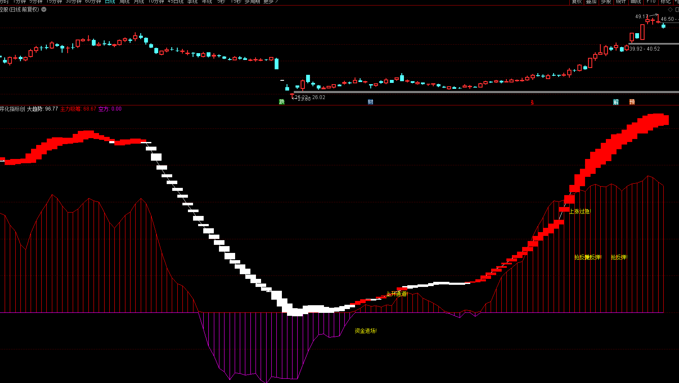Click the diamond icon at chart top-right
The width and height of the screenshot is (679, 383).
[670, 9]
